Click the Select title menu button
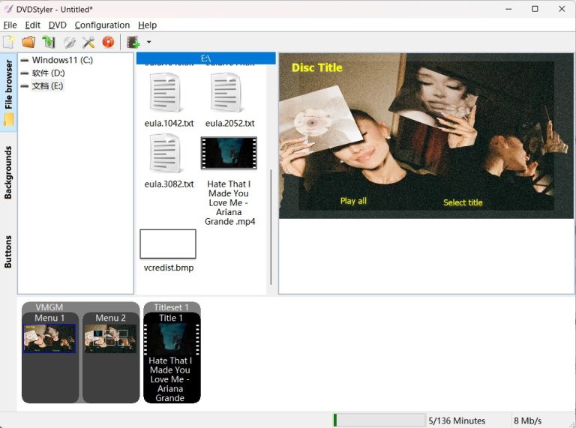The height and width of the screenshot is (428, 576). (x=463, y=202)
